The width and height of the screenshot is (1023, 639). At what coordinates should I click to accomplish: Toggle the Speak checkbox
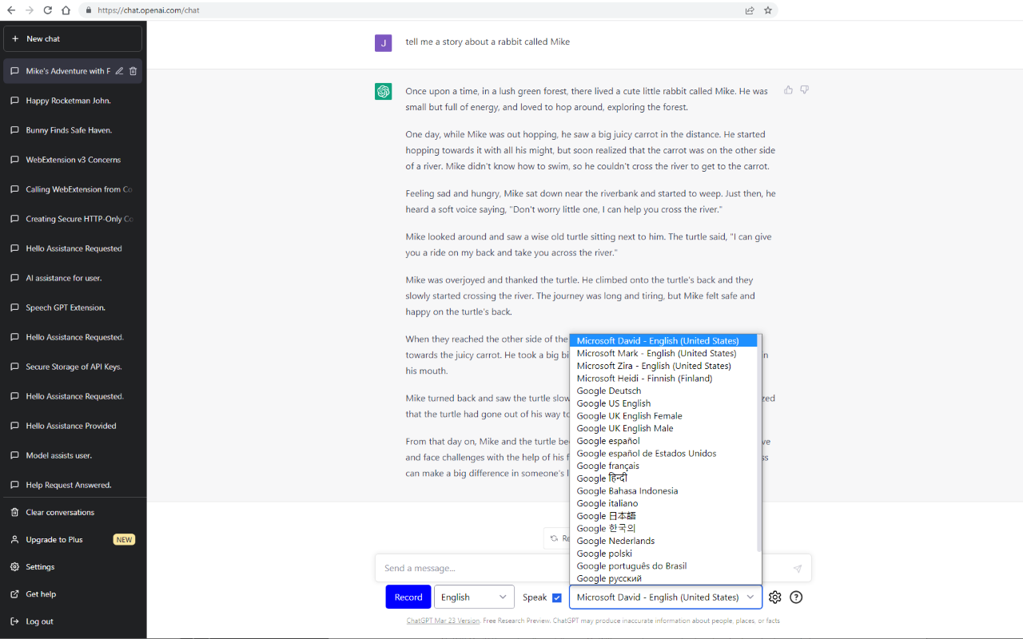tap(557, 597)
